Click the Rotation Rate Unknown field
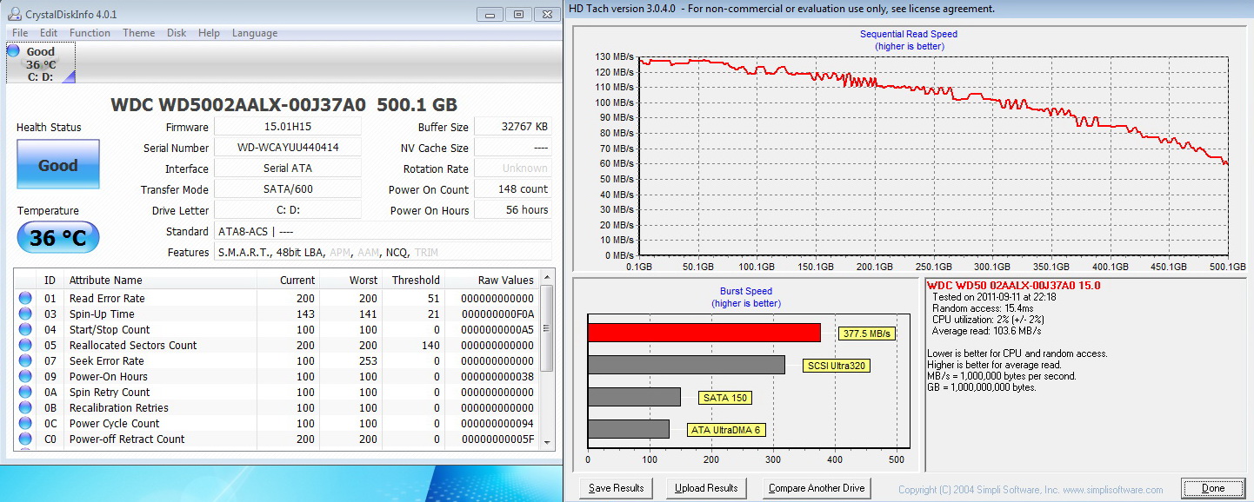This screenshot has height=502, width=1254. (x=513, y=168)
